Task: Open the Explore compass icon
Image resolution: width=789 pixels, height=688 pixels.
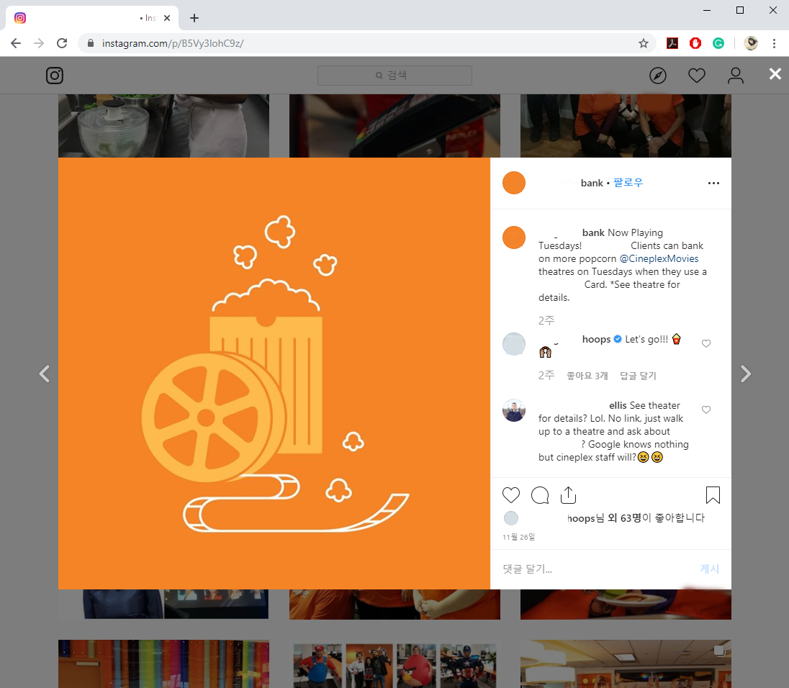Action: click(658, 76)
